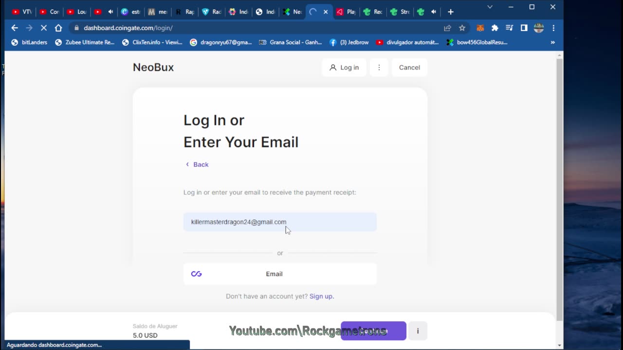Click the info 'i' button
Viewport: 623px width, 350px height.
(418, 331)
